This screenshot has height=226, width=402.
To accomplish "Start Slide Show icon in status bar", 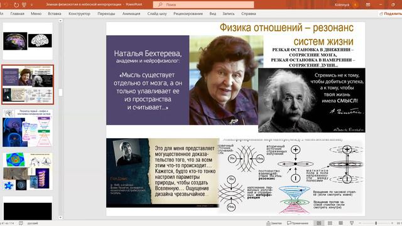I will pos(352,223).
